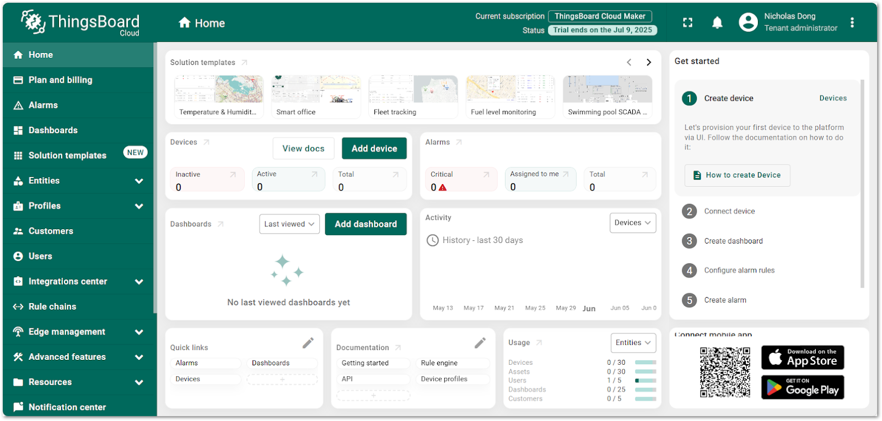Click step 2 circle Connect device
882x421 pixels.
[x=689, y=211]
